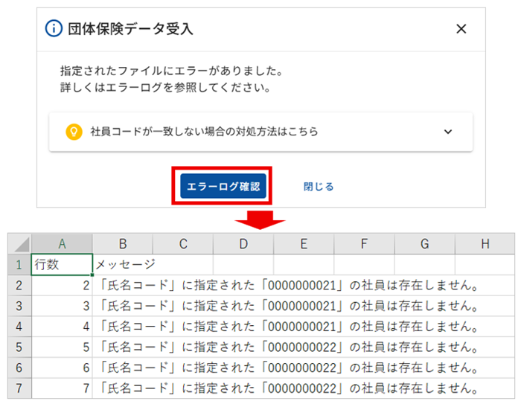This screenshot has height=404, width=521.
Task: Click empty cell E1
Action: 304,265
